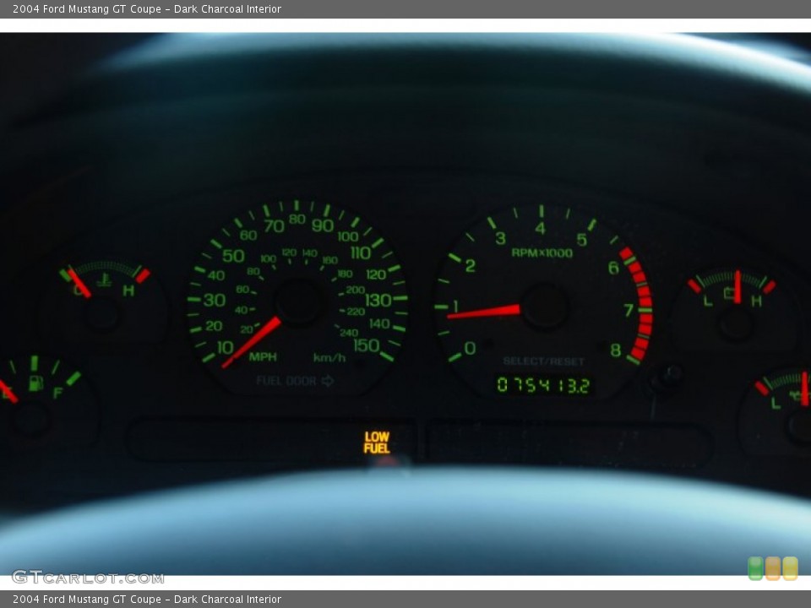Click the 90 mark on speedometer
This screenshot has width=811, height=608.
point(322,225)
